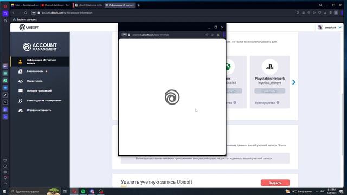Open X (Twitter) in the Opera sidebar
Viewport: 347px width, 195px height.
5,102
